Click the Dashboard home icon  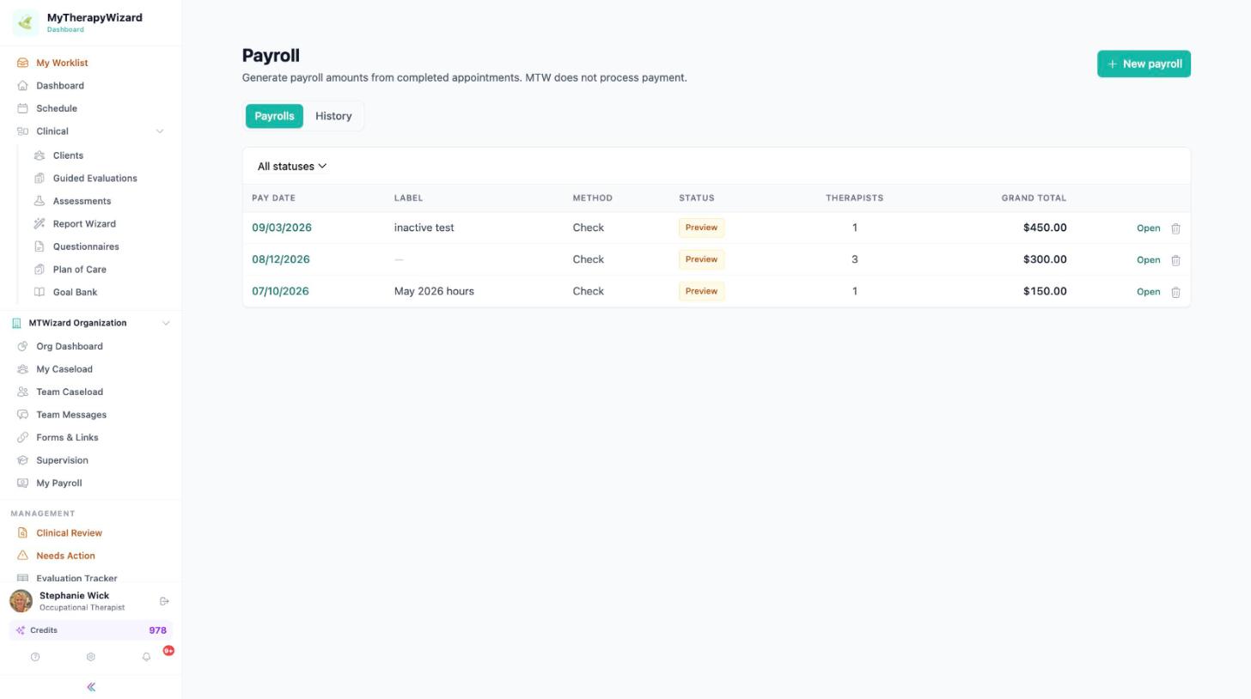point(22,86)
